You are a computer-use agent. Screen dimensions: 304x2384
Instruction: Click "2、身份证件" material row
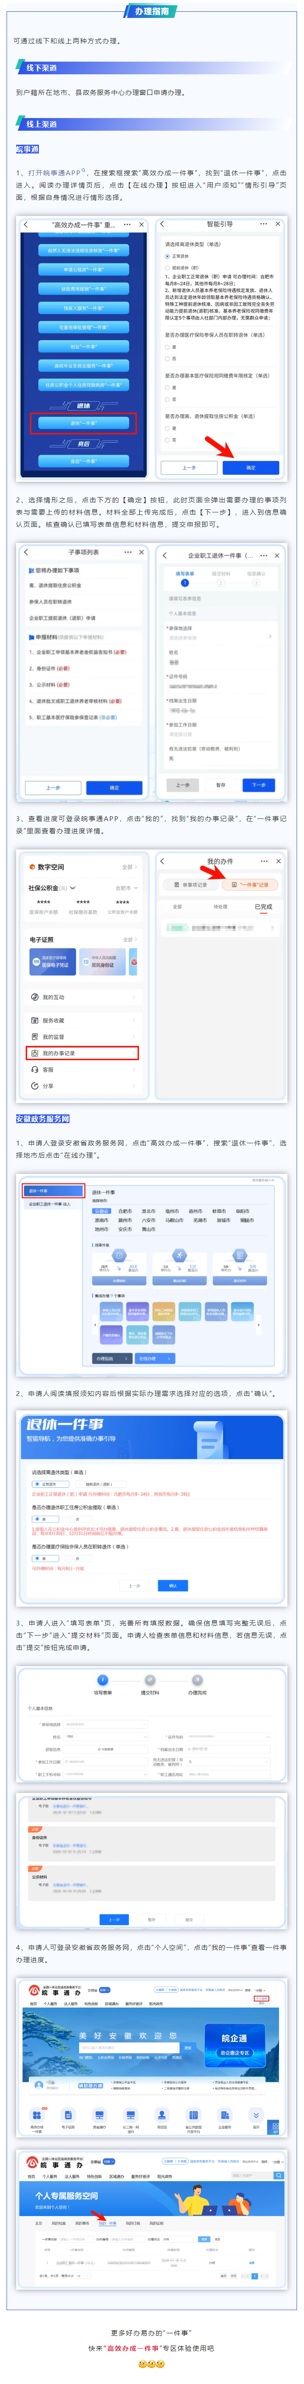click(49, 667)
